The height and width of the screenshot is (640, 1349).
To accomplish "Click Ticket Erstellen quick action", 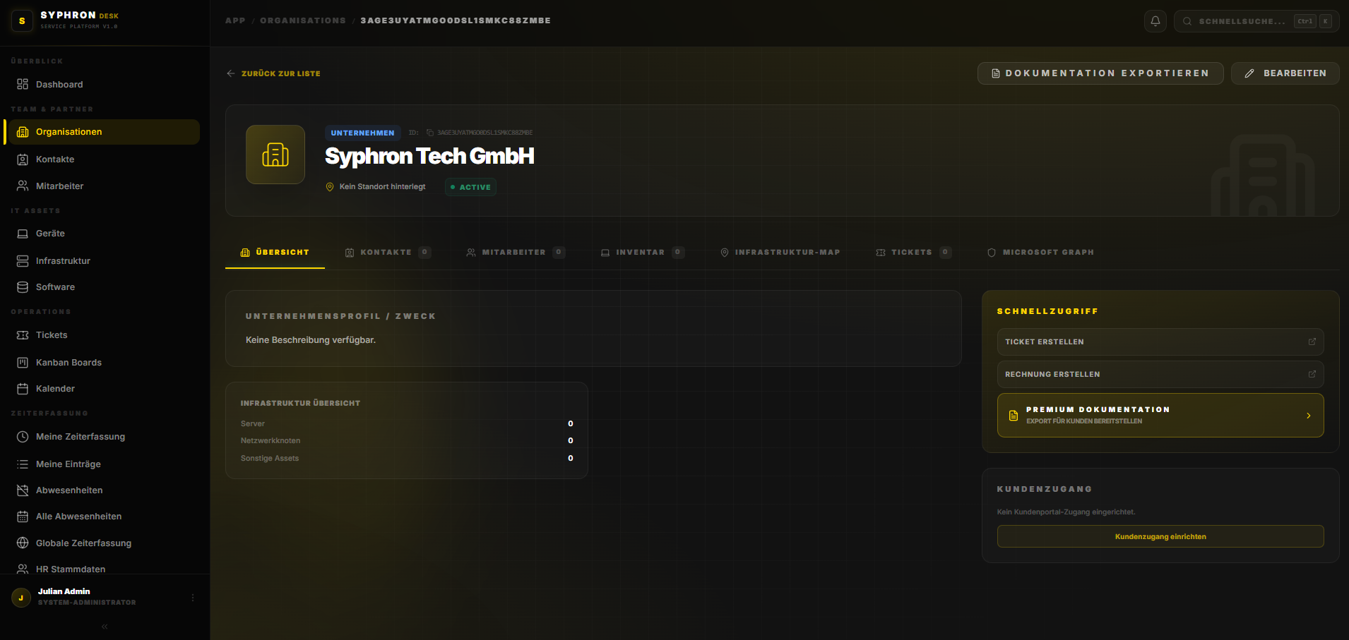I will 1160,342.
